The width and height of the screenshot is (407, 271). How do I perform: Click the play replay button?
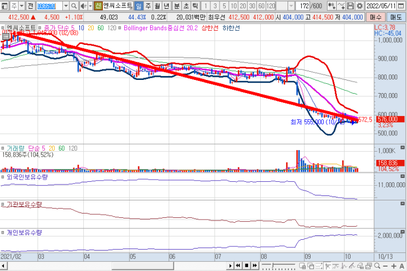pos(230,266)
